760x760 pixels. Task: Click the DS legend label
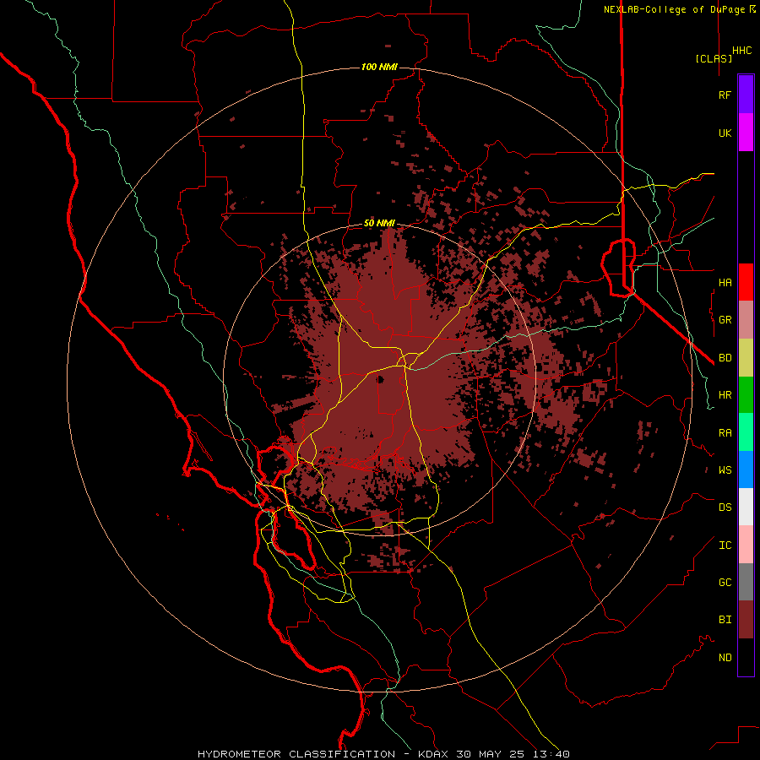point(725,508)
